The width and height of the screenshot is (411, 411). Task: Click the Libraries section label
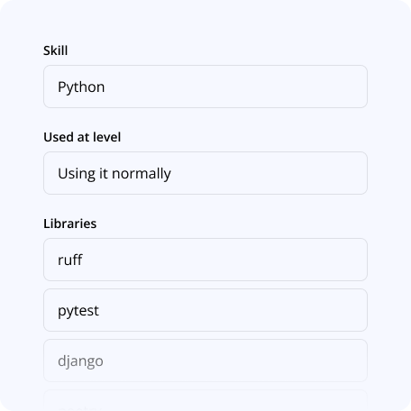click(x=70, y=224)
